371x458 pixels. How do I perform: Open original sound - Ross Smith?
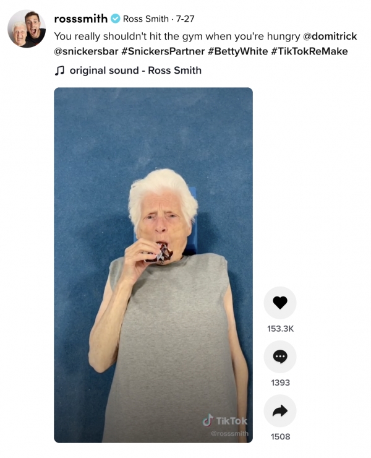(135, 71)
